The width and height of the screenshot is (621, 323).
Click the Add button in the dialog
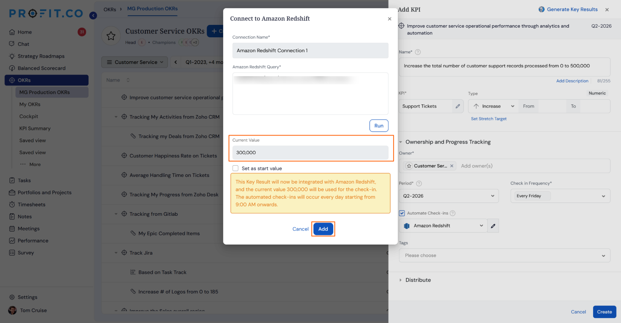pyautogui.click(x=323, y=229)
